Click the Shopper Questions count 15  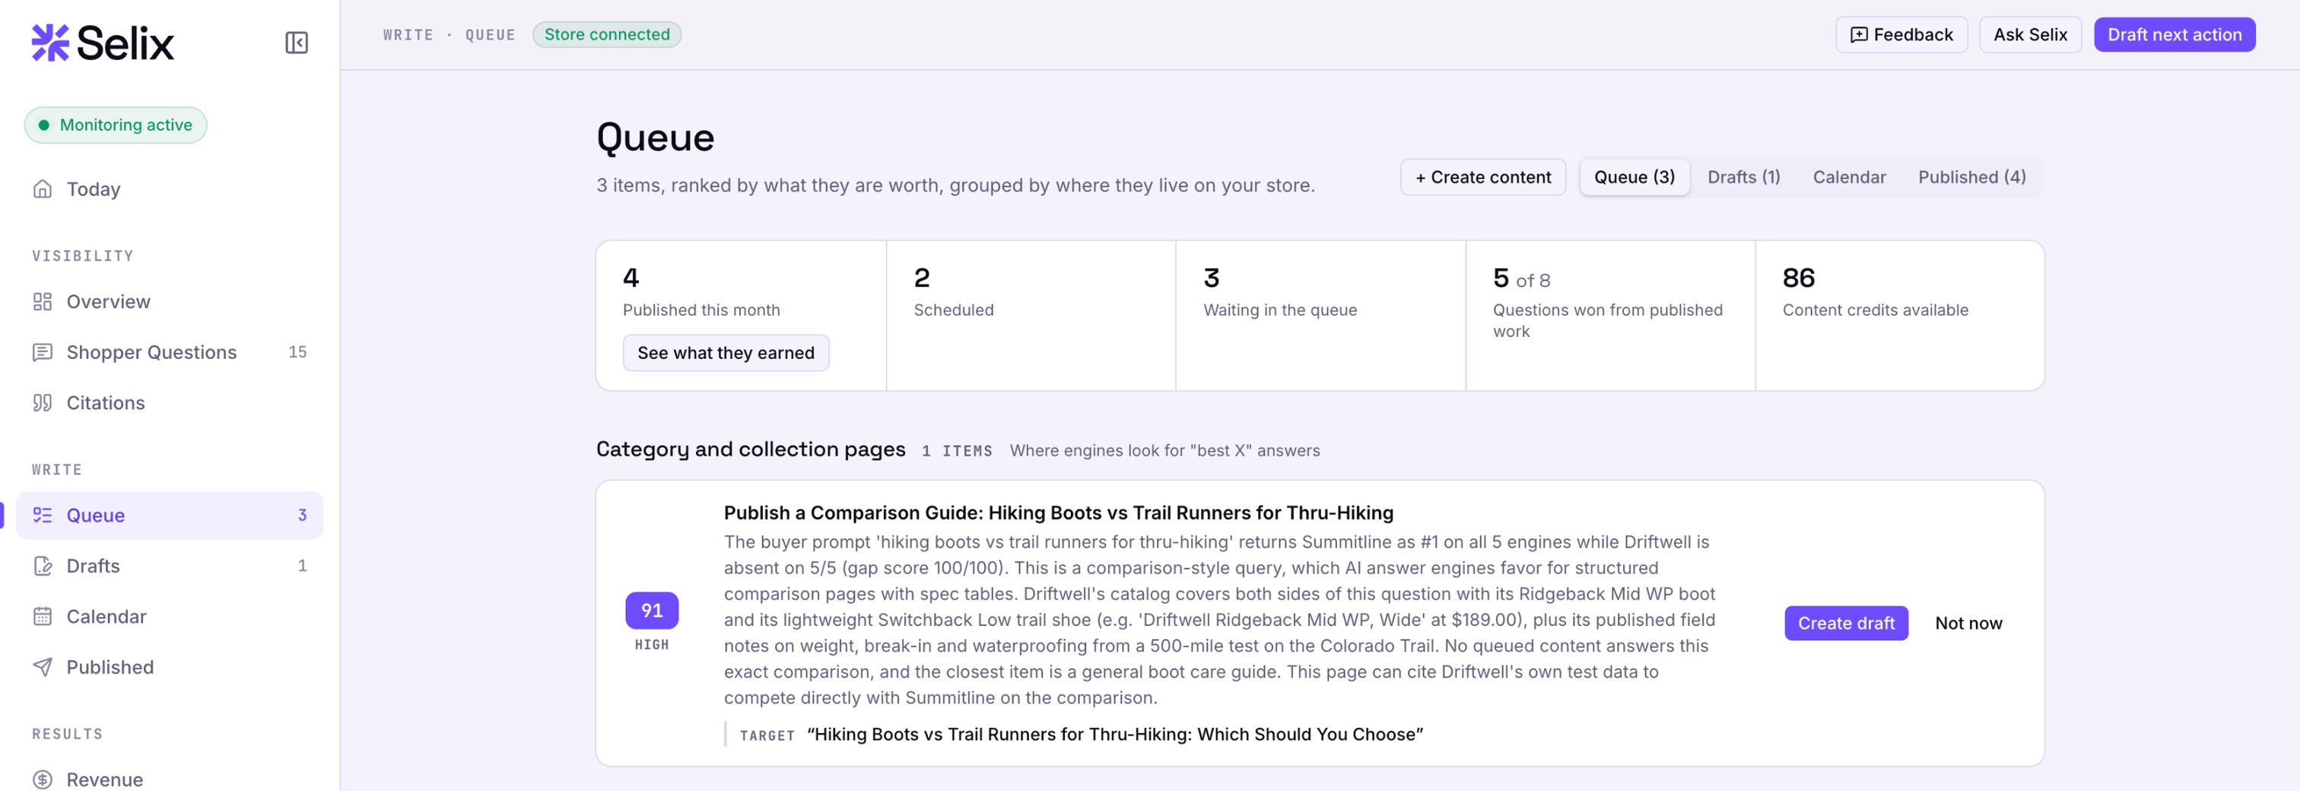pos(297,353)
